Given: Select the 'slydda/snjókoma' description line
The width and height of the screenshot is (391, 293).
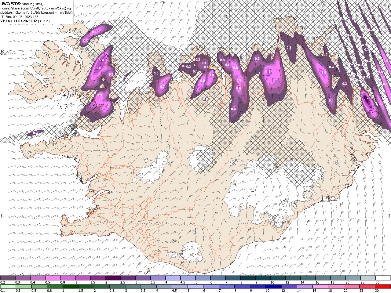Looking at the screenshot, I should coord(36,13).
